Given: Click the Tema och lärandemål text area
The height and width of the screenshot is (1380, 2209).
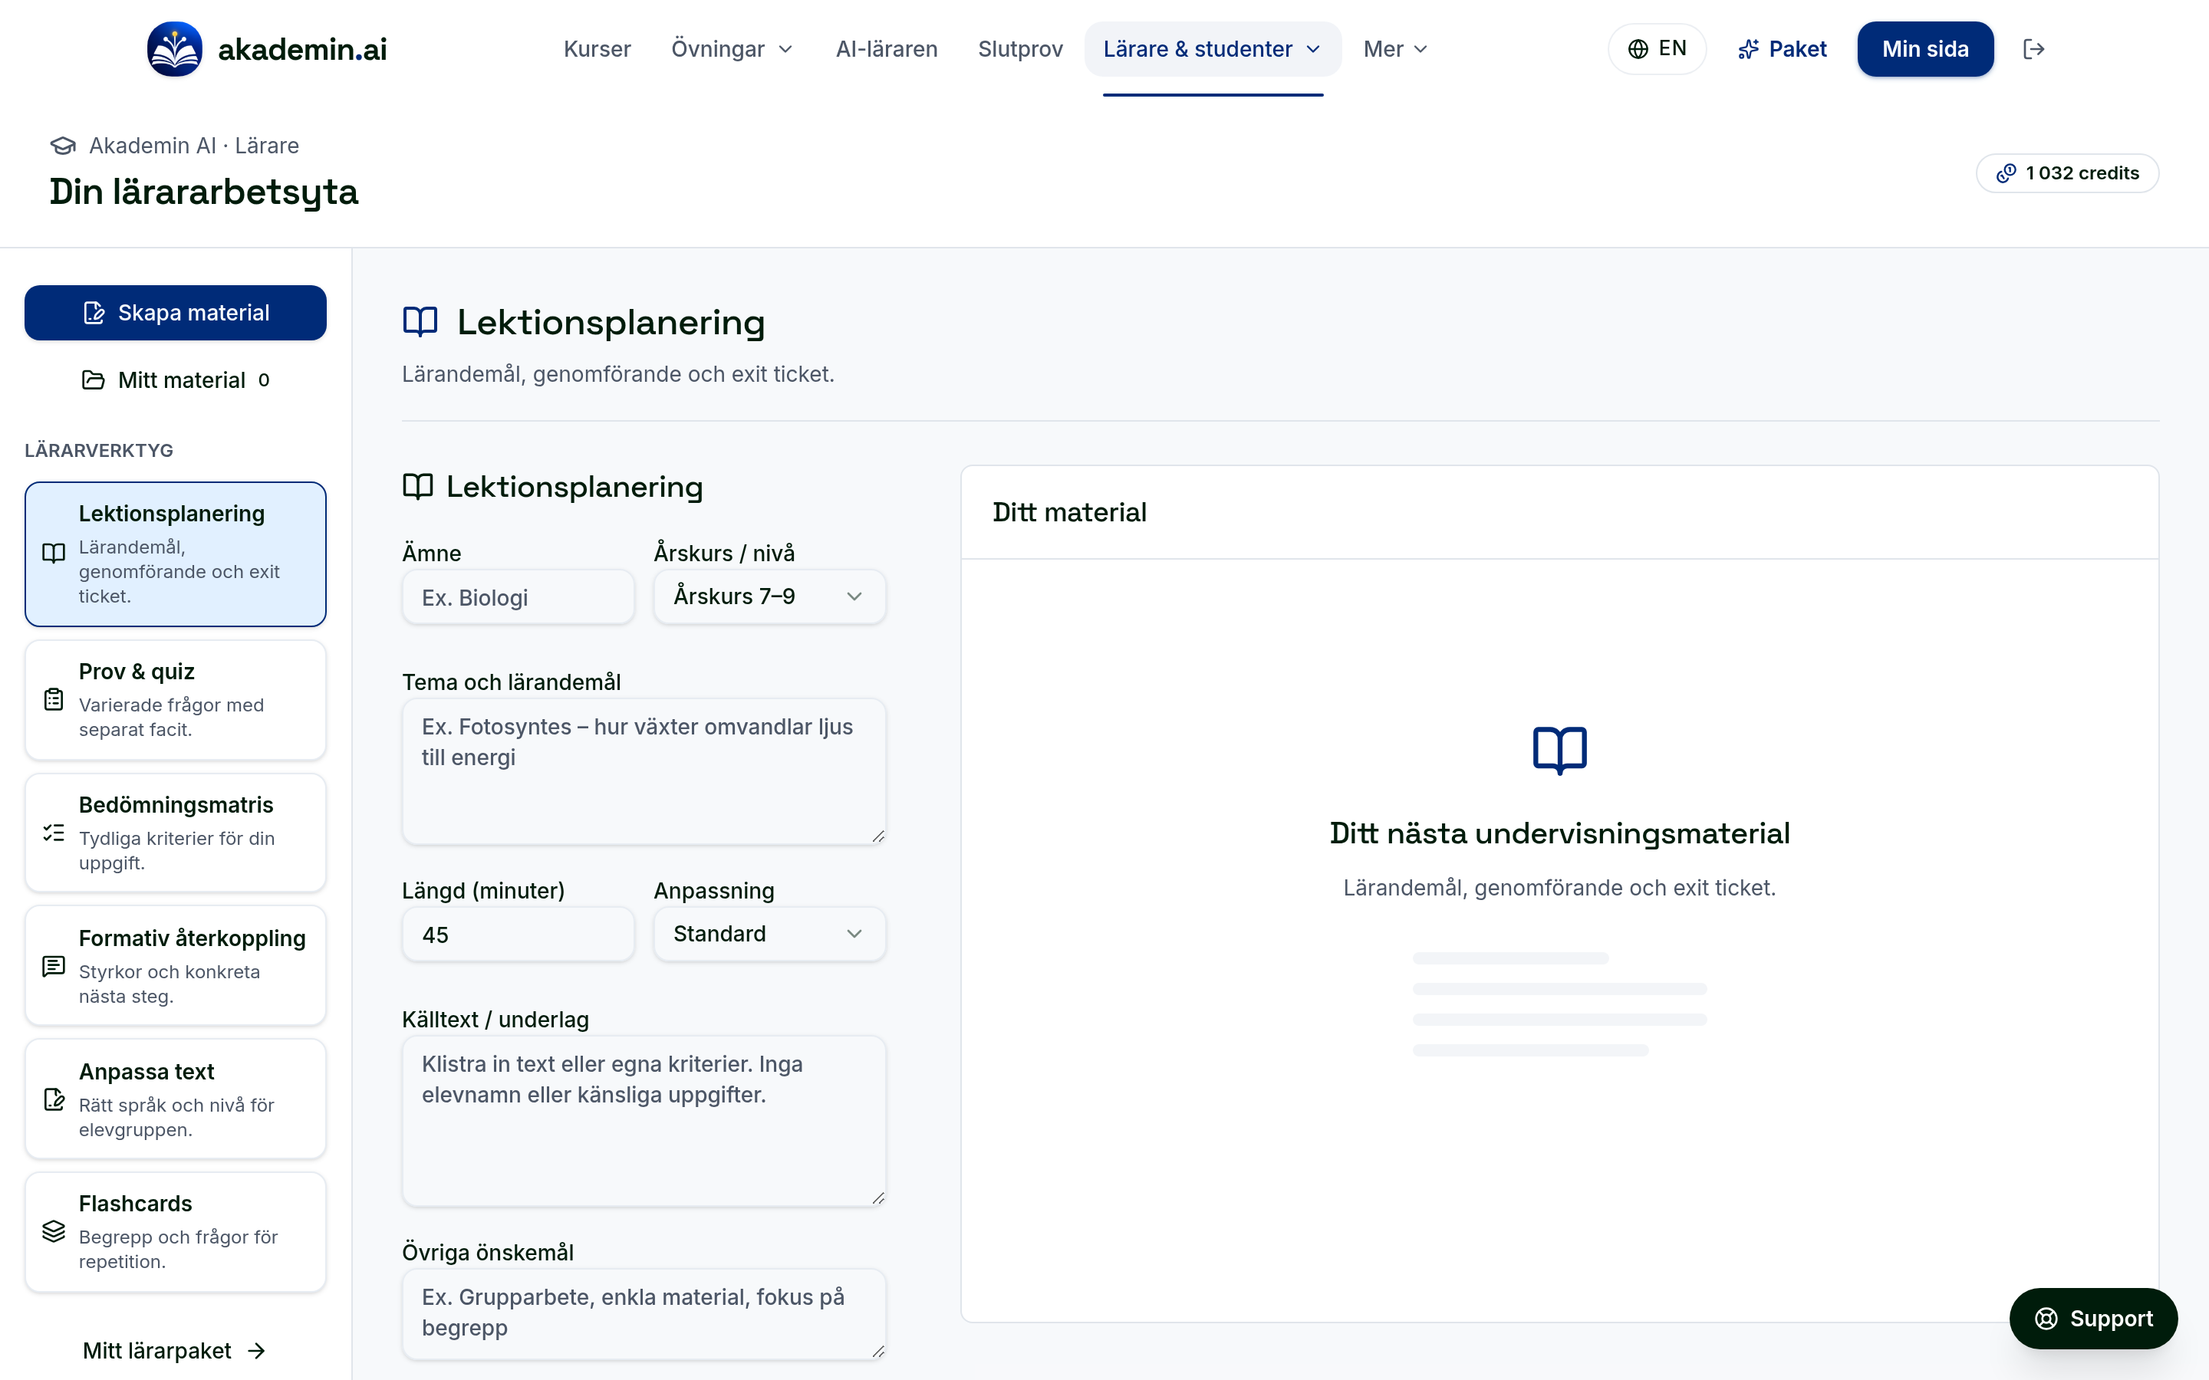Looking at the screenshot, I should tap(644, 772).
